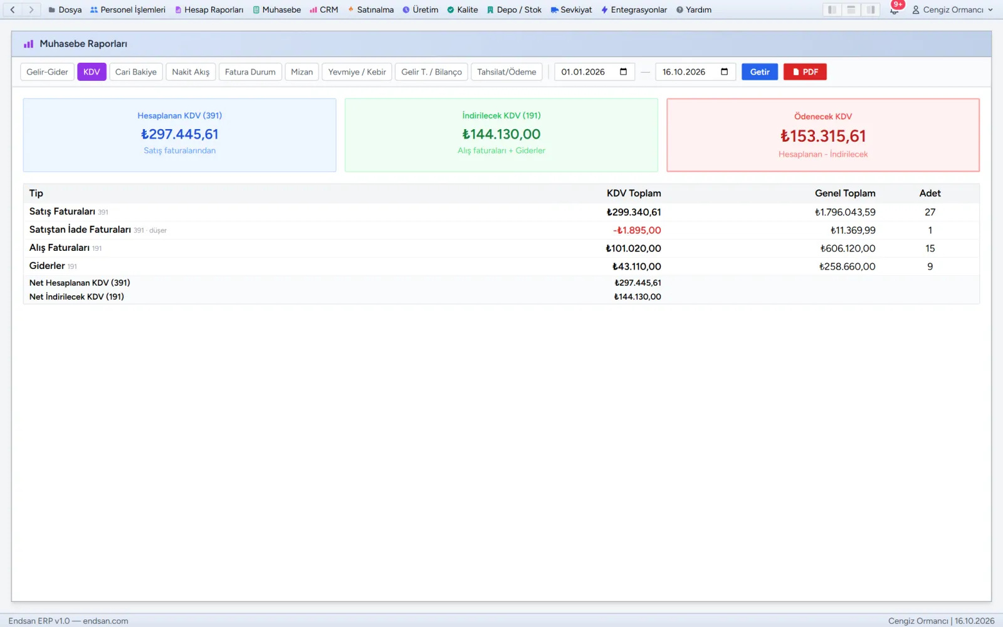Open the Entegrasyonlar menu

(x=634, y=9)
